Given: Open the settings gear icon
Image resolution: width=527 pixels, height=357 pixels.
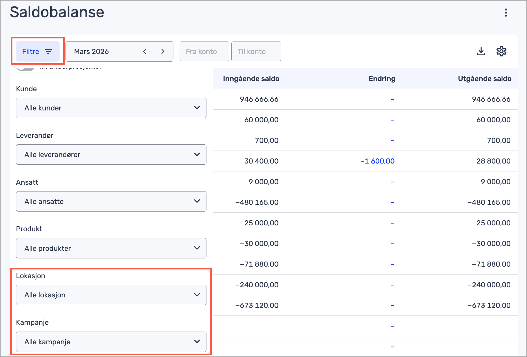Looking at the screenshot, I should (501, 51).
